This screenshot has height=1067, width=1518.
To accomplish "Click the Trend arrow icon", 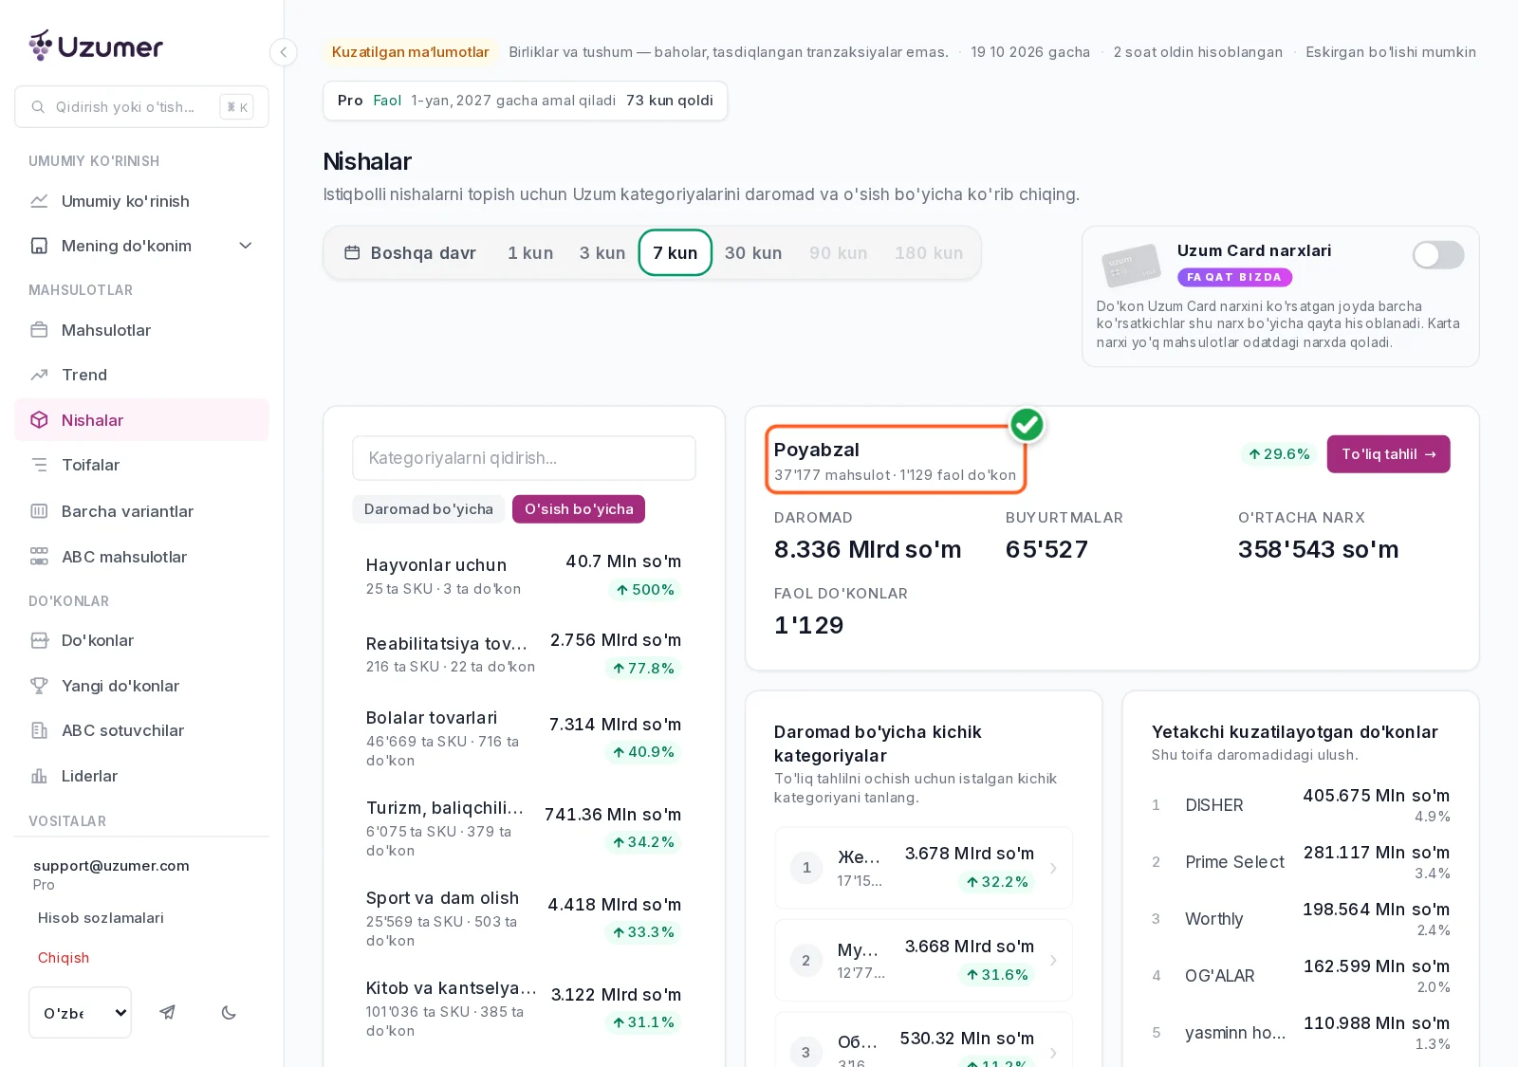I will coord(39,375).
